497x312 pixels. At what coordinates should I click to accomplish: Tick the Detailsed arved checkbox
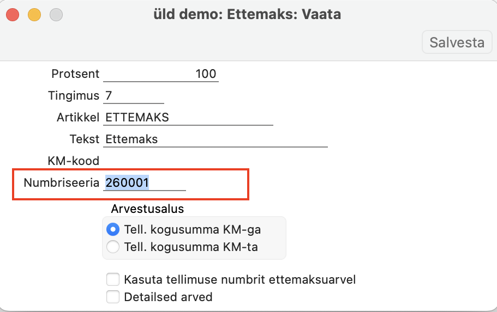[113, 297]
